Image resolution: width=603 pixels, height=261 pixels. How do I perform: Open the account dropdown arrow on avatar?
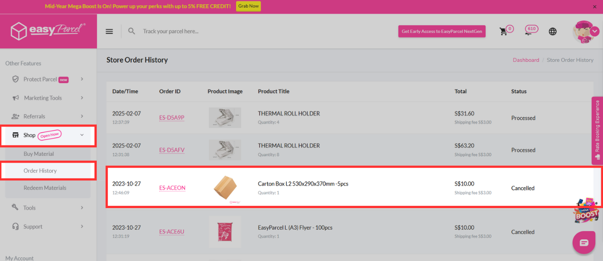click(x=595, y=31)
